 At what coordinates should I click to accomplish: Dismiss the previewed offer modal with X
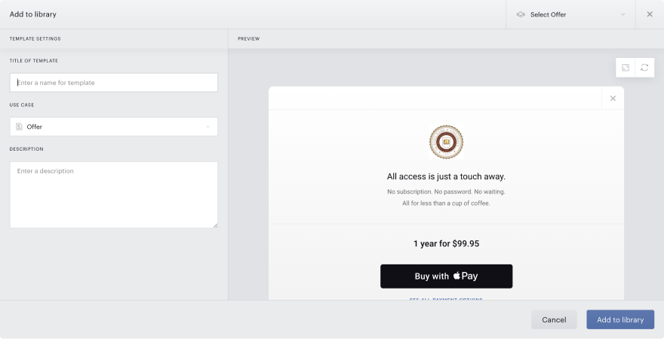click(x=613, y=99)
